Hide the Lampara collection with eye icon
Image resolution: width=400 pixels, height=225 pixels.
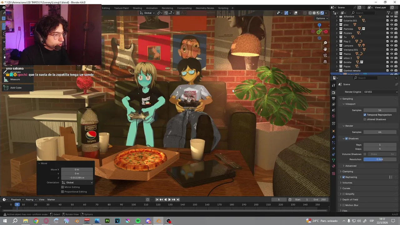tap(392, 46)
